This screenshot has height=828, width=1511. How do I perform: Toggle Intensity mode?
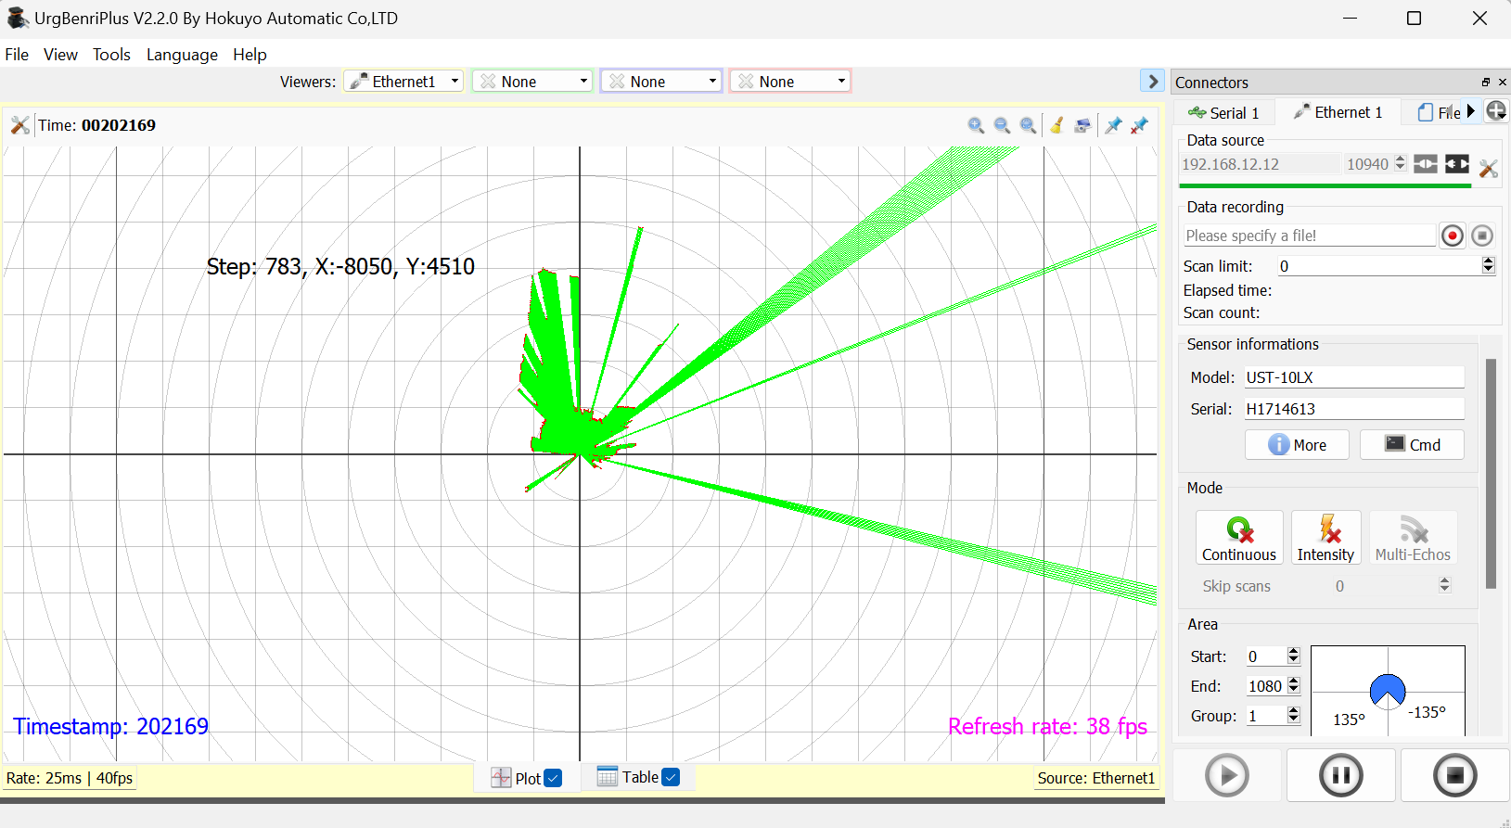pos(1325,538)
